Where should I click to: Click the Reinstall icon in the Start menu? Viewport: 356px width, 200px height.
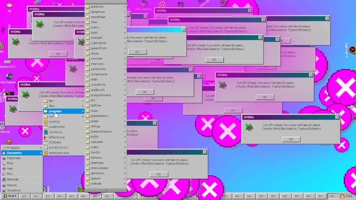[4, 179]
